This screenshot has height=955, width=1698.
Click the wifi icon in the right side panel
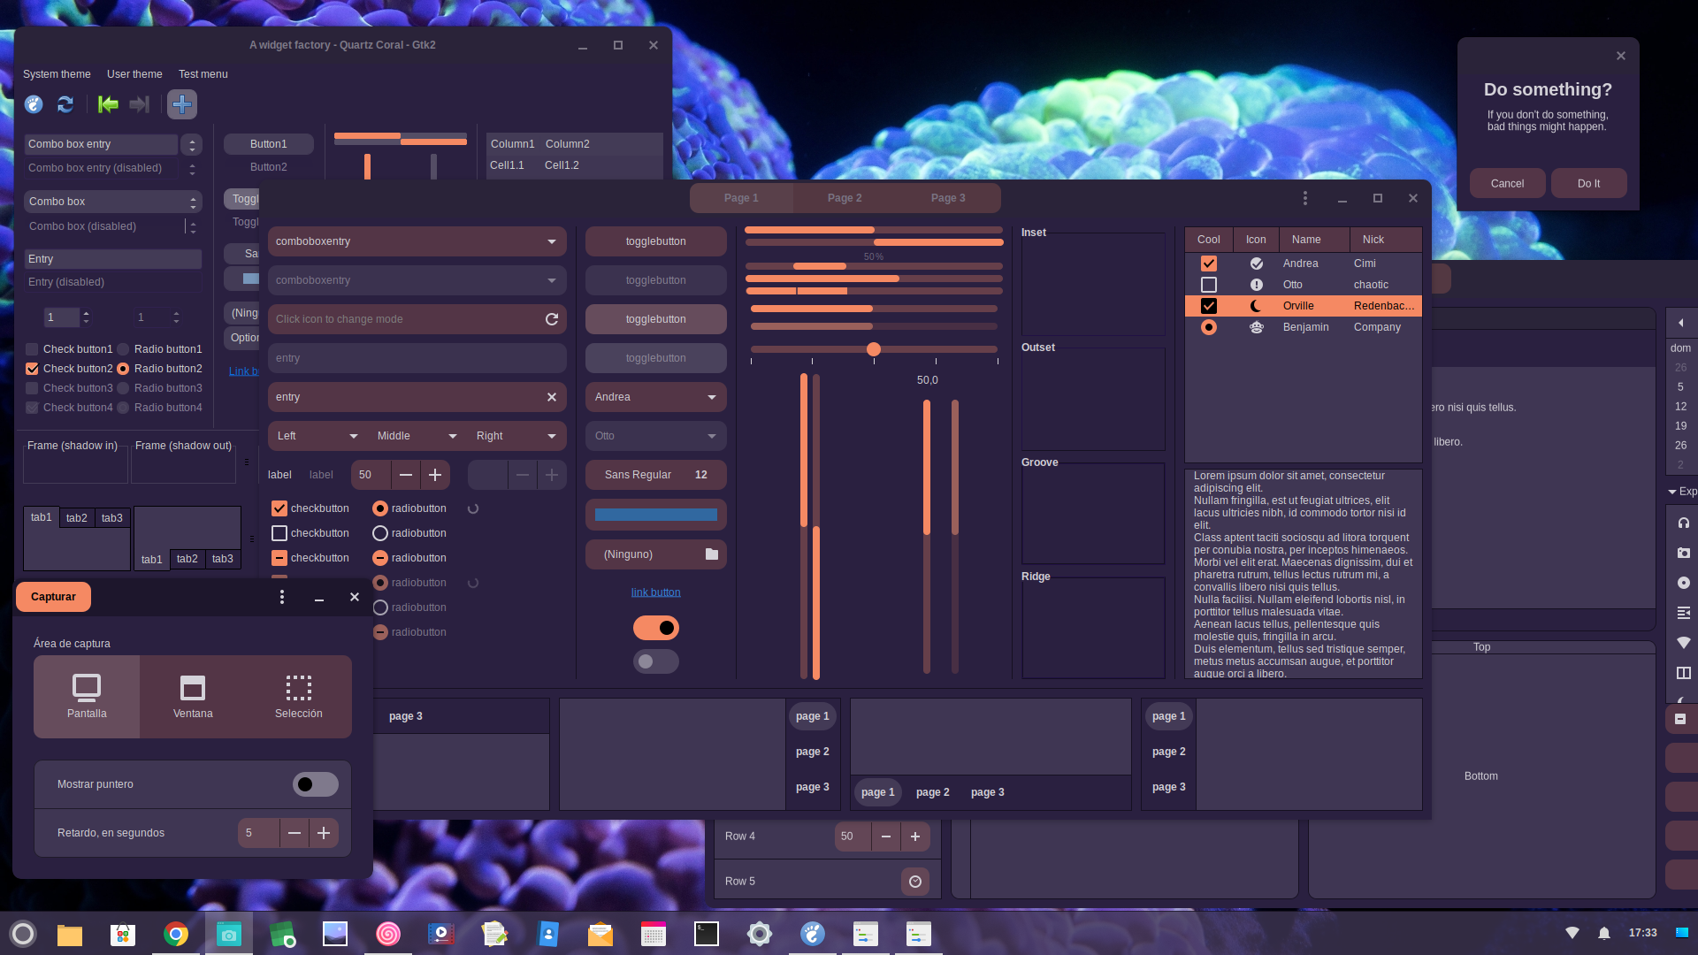point(1684,643)
